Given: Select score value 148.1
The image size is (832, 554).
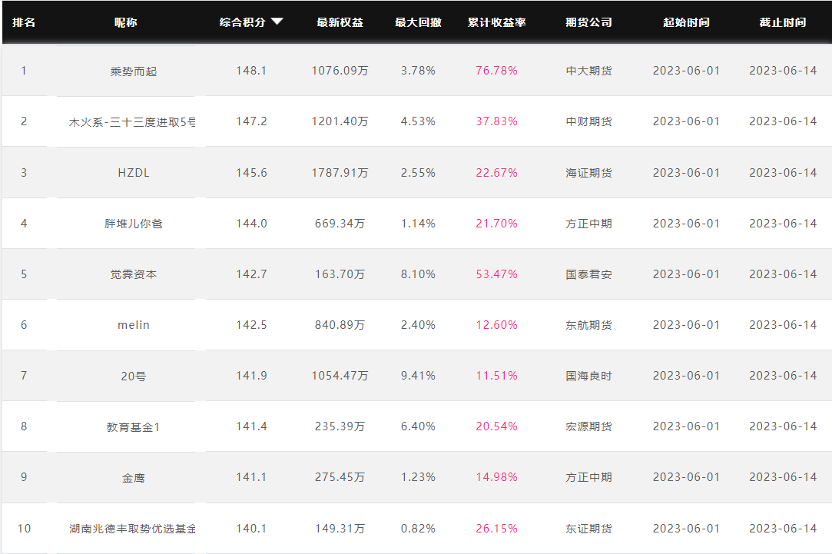Looking at the screenshot, I should [251, 71].
